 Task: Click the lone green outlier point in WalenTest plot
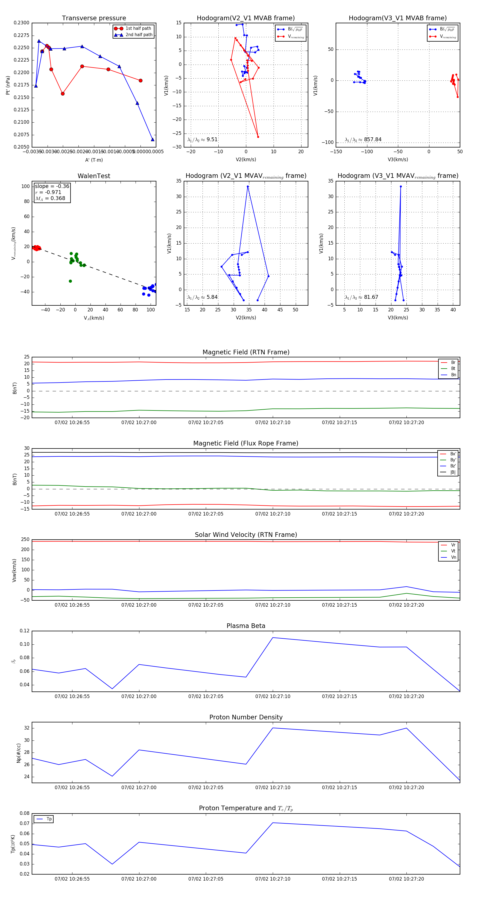71,281
